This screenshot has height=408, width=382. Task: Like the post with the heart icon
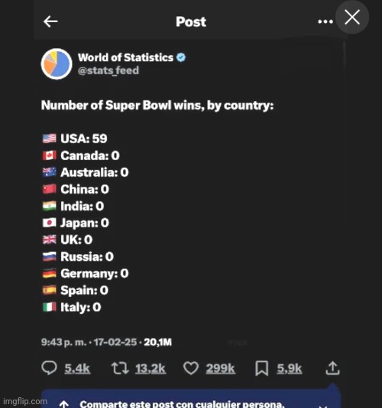(191, 368)
